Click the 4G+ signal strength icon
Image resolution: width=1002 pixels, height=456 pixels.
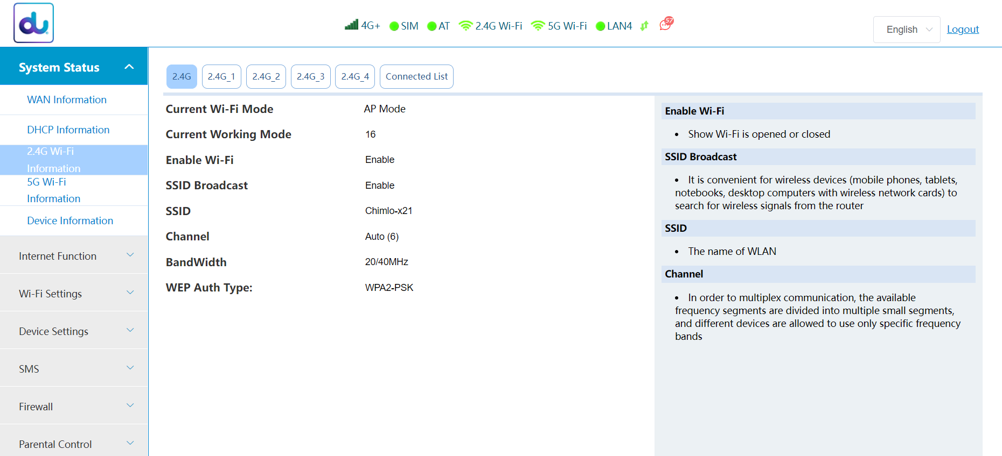pyautogui.click(x=351, y=25)
